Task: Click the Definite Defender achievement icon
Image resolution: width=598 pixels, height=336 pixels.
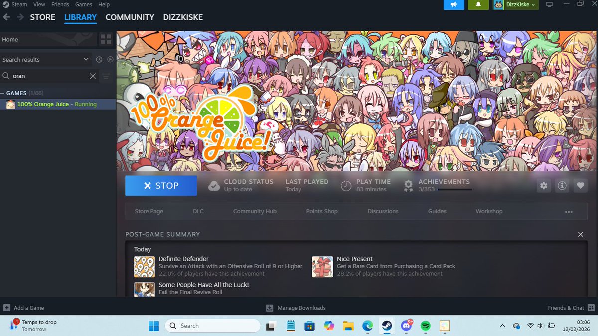Action: pyautogui.click(x=145, y=267)
